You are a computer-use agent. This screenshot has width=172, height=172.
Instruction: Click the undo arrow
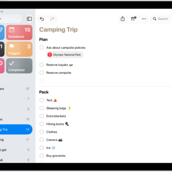(42, 19)
